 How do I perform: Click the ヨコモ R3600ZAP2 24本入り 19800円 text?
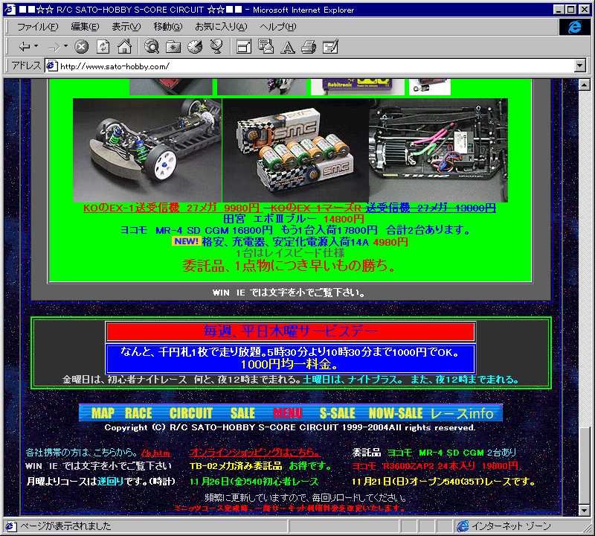click(435, 466)
